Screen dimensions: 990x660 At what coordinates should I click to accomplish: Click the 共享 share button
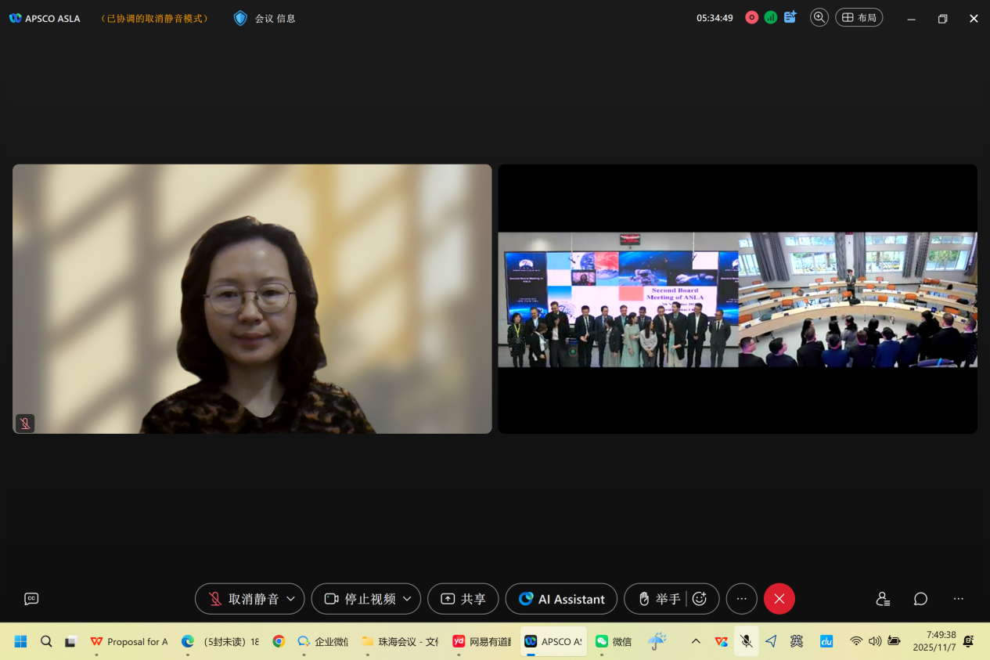point(463,599)
